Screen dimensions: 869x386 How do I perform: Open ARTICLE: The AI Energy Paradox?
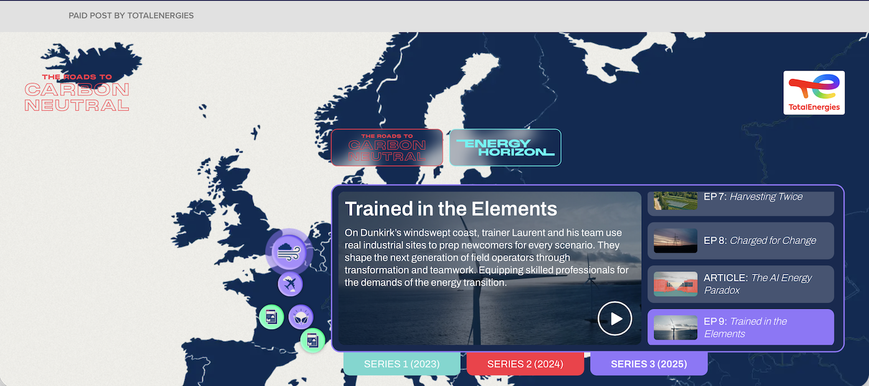click(741, 284)
